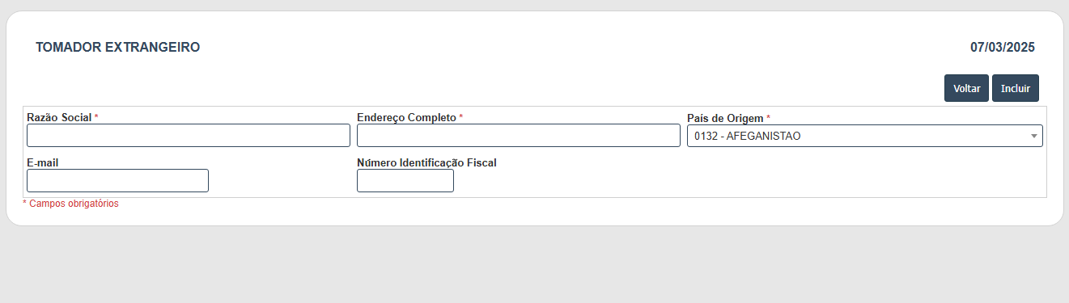The height and width of the screenshot is (303, 1069).
Task: Open the País de Origem combo box
Action: coord(865,136)
